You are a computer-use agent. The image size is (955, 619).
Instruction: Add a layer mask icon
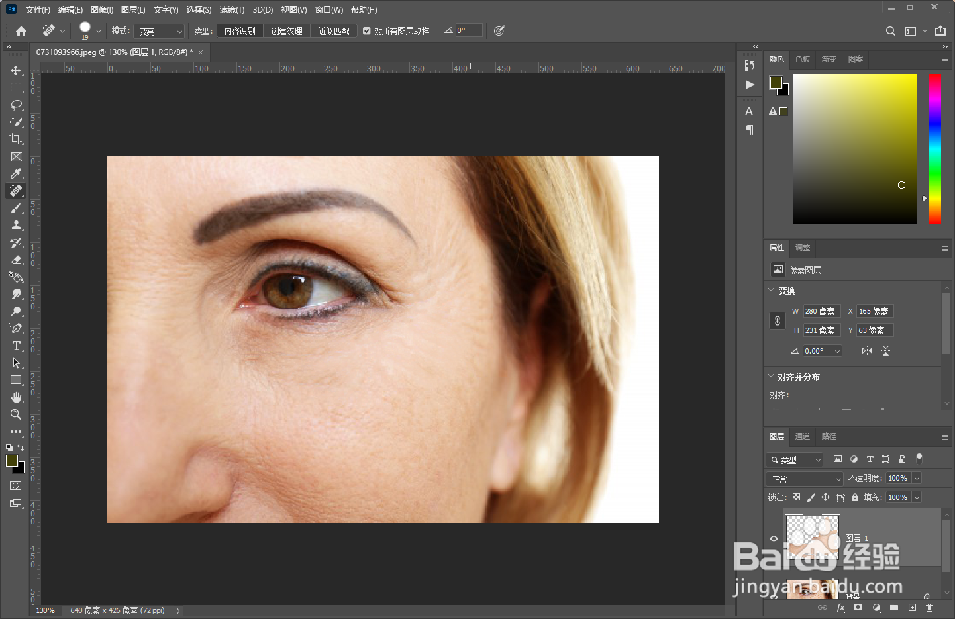[x=858, y=608]
